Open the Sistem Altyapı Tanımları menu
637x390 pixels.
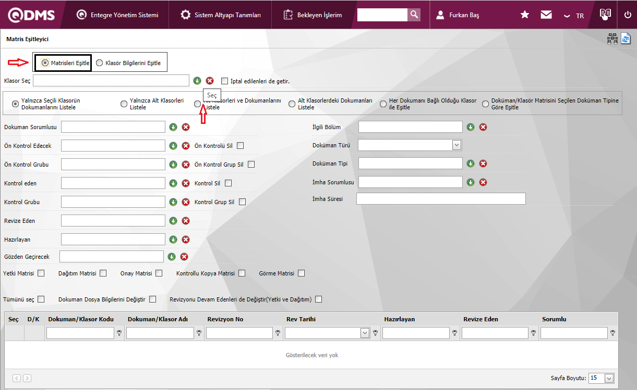pos(221,15)
